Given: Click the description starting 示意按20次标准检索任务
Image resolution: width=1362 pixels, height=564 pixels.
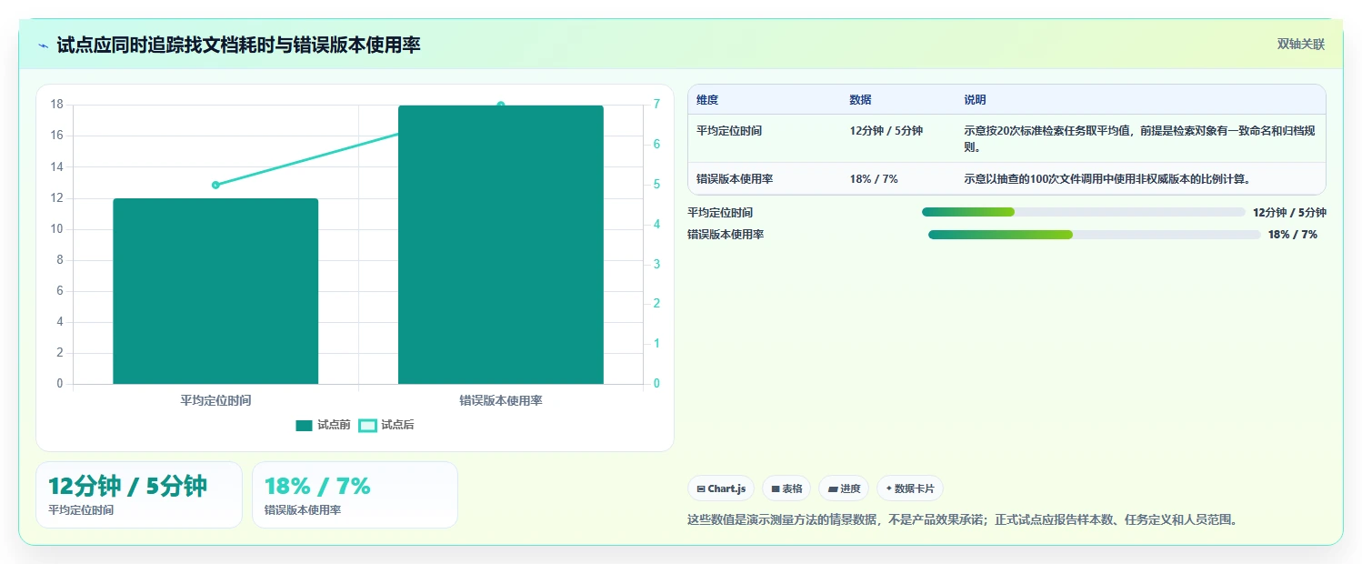Looking at the screenshot, I should 1139,138.
